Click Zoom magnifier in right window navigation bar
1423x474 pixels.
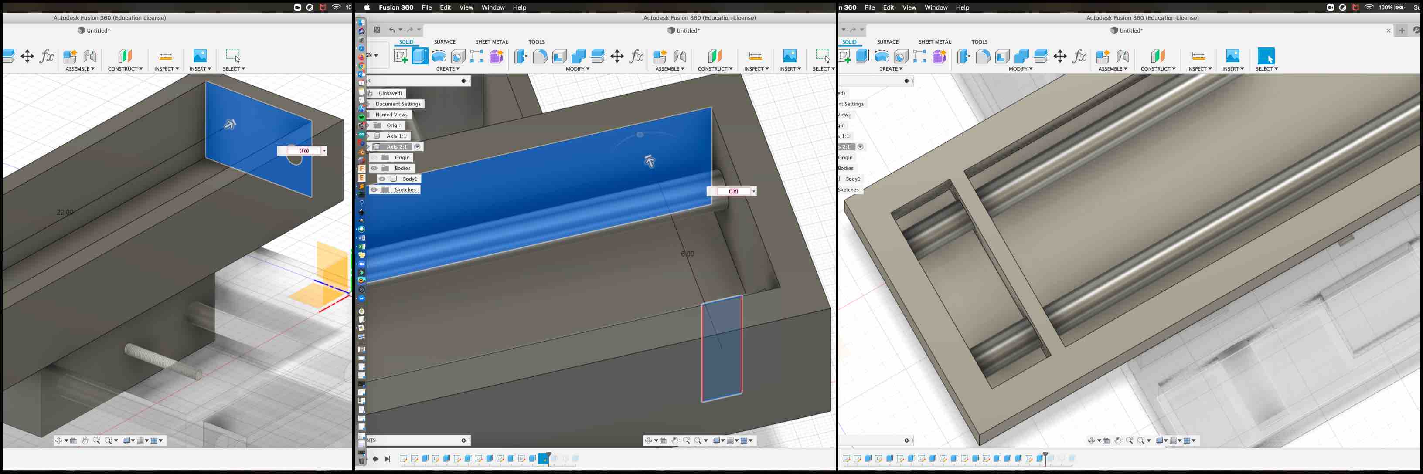click(x=1129, y=440)
